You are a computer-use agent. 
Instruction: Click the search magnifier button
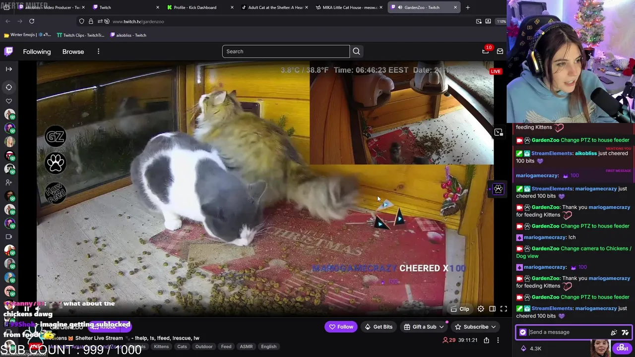click(x=356, y=51)
